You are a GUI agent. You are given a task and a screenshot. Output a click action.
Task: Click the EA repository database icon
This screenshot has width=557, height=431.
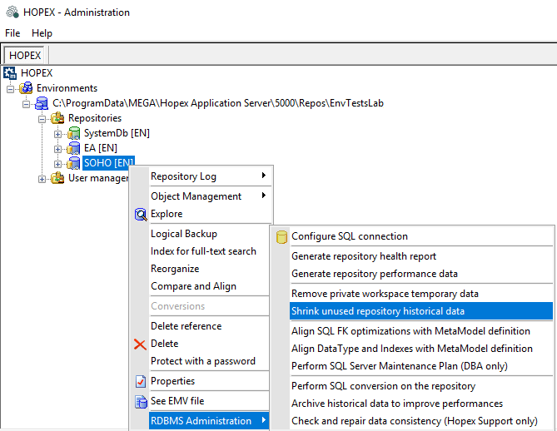pos(74,148)
